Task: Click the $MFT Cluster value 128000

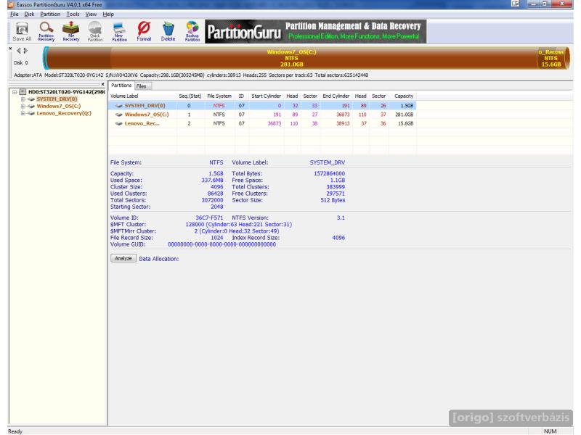Action: (x=195, y=224)
